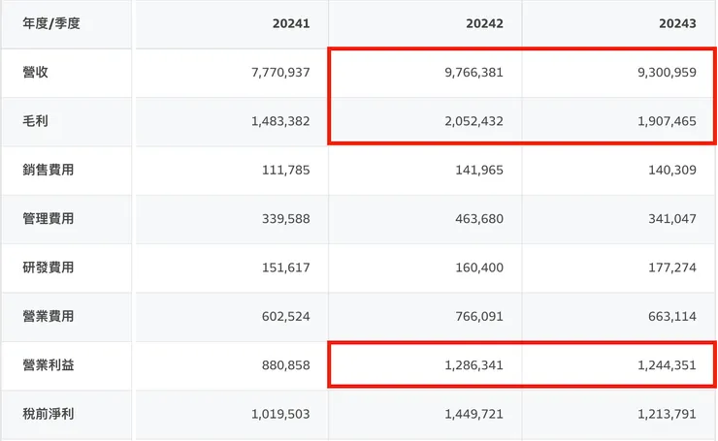718x441 pixels.
Task: Select the 稅前淨利 row label
Action: (48, 414)
